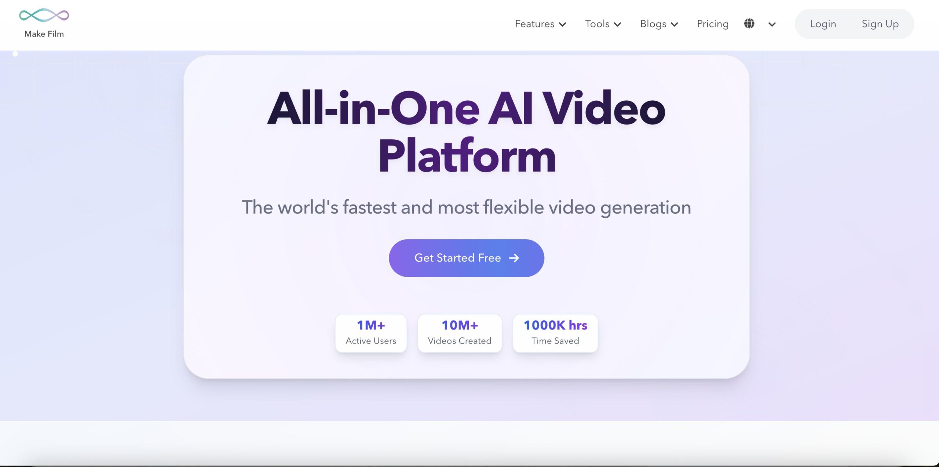Select the 1M+ Active Users card
This screenshot has height=467, width=939.
371,333
